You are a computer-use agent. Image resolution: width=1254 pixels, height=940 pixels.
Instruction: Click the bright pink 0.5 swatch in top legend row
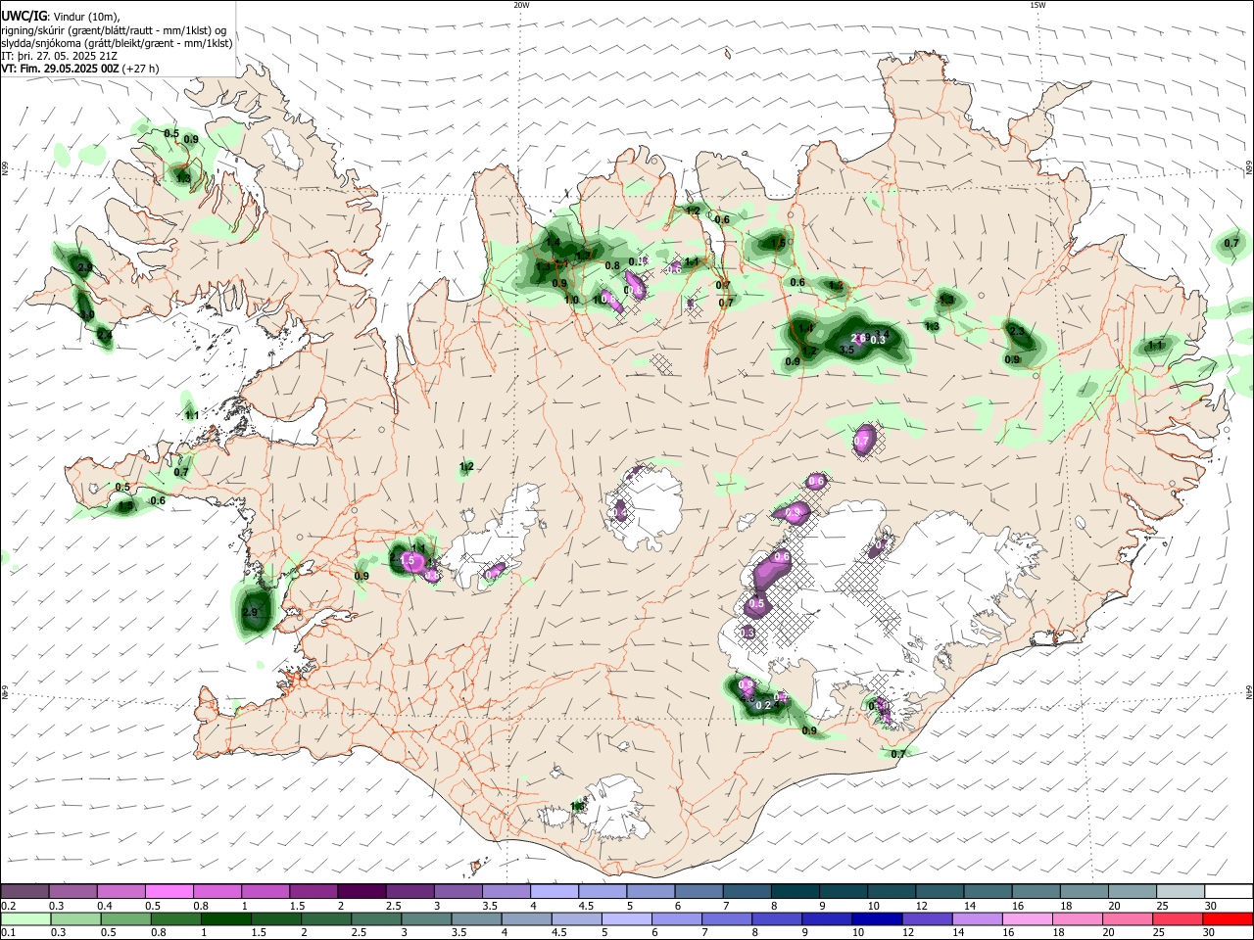[169, 892]
